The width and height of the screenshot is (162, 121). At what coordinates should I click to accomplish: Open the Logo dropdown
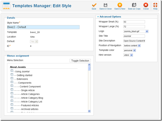[136, 31]
